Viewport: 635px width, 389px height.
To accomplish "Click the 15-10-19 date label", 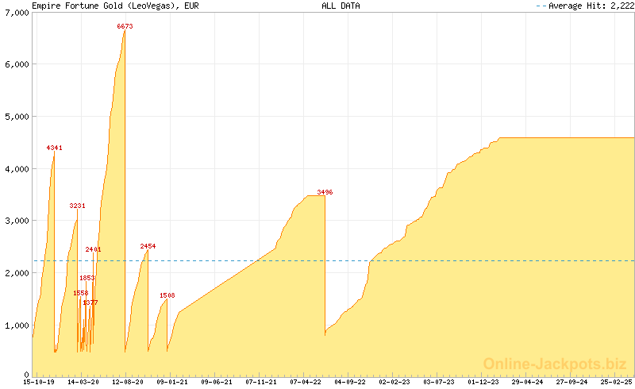I will [x=38, y=382].
